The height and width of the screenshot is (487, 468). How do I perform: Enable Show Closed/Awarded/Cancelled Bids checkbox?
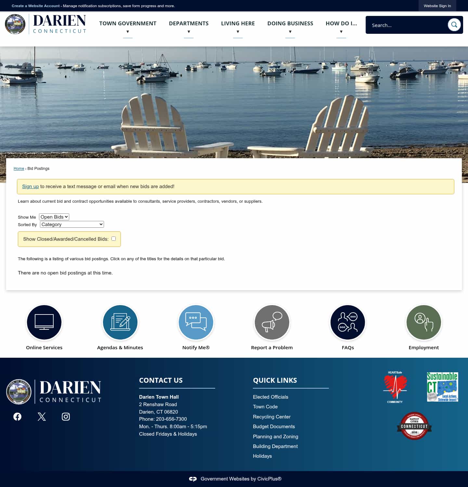[113, 238]
